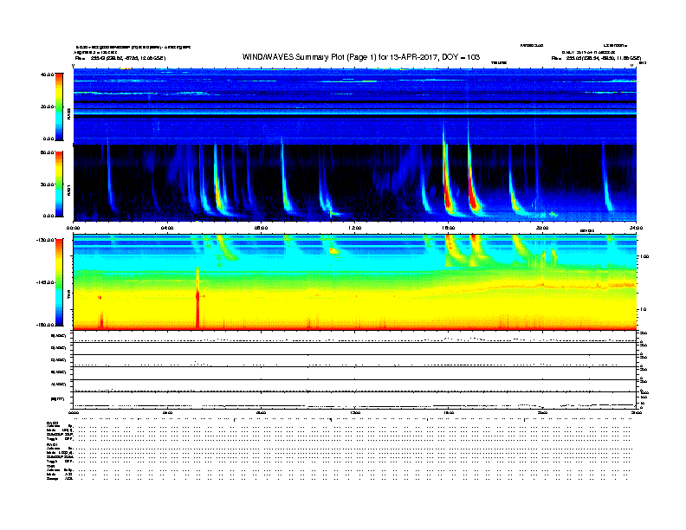Click the 60.00 label on RAD1 scale

coord(47,152)
